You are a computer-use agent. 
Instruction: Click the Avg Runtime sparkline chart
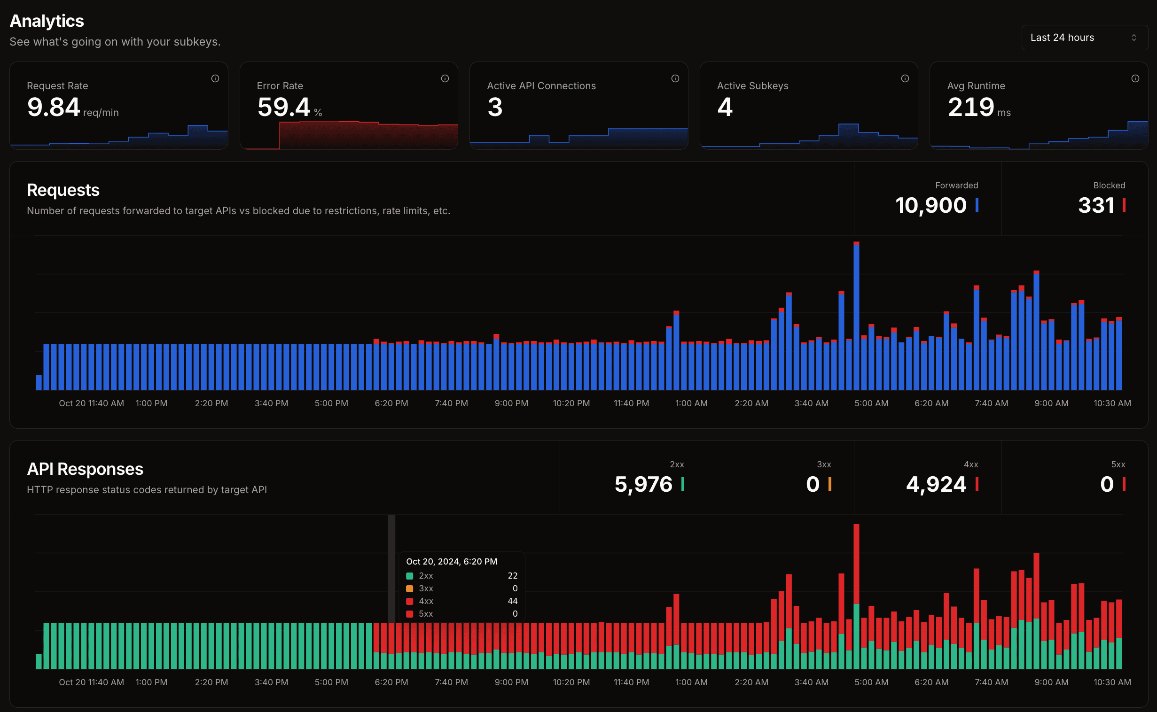click(x=1039, y=135)
